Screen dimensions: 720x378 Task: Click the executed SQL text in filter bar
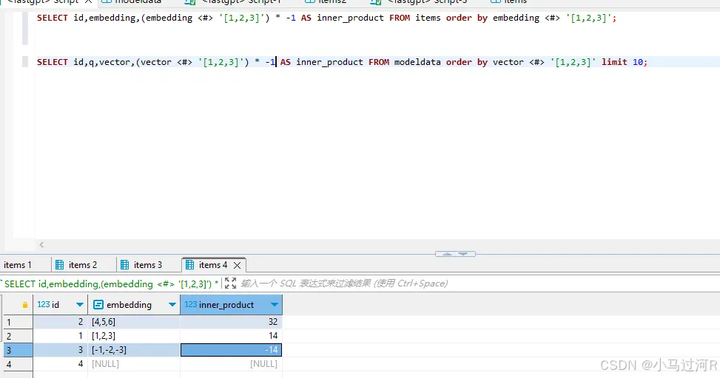point(112,283)
